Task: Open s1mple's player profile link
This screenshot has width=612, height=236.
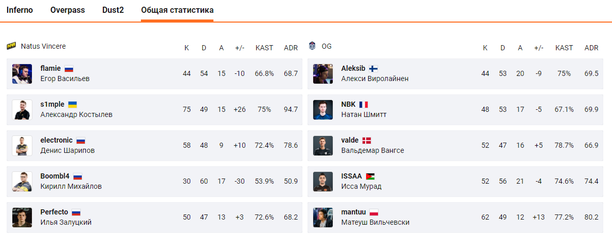Action: pos(52,104)
